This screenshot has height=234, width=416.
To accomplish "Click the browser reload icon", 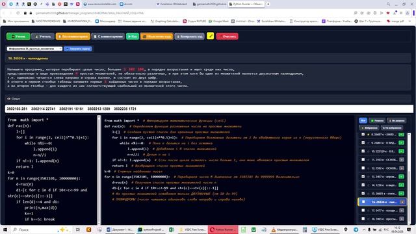I will coord(18,13).
